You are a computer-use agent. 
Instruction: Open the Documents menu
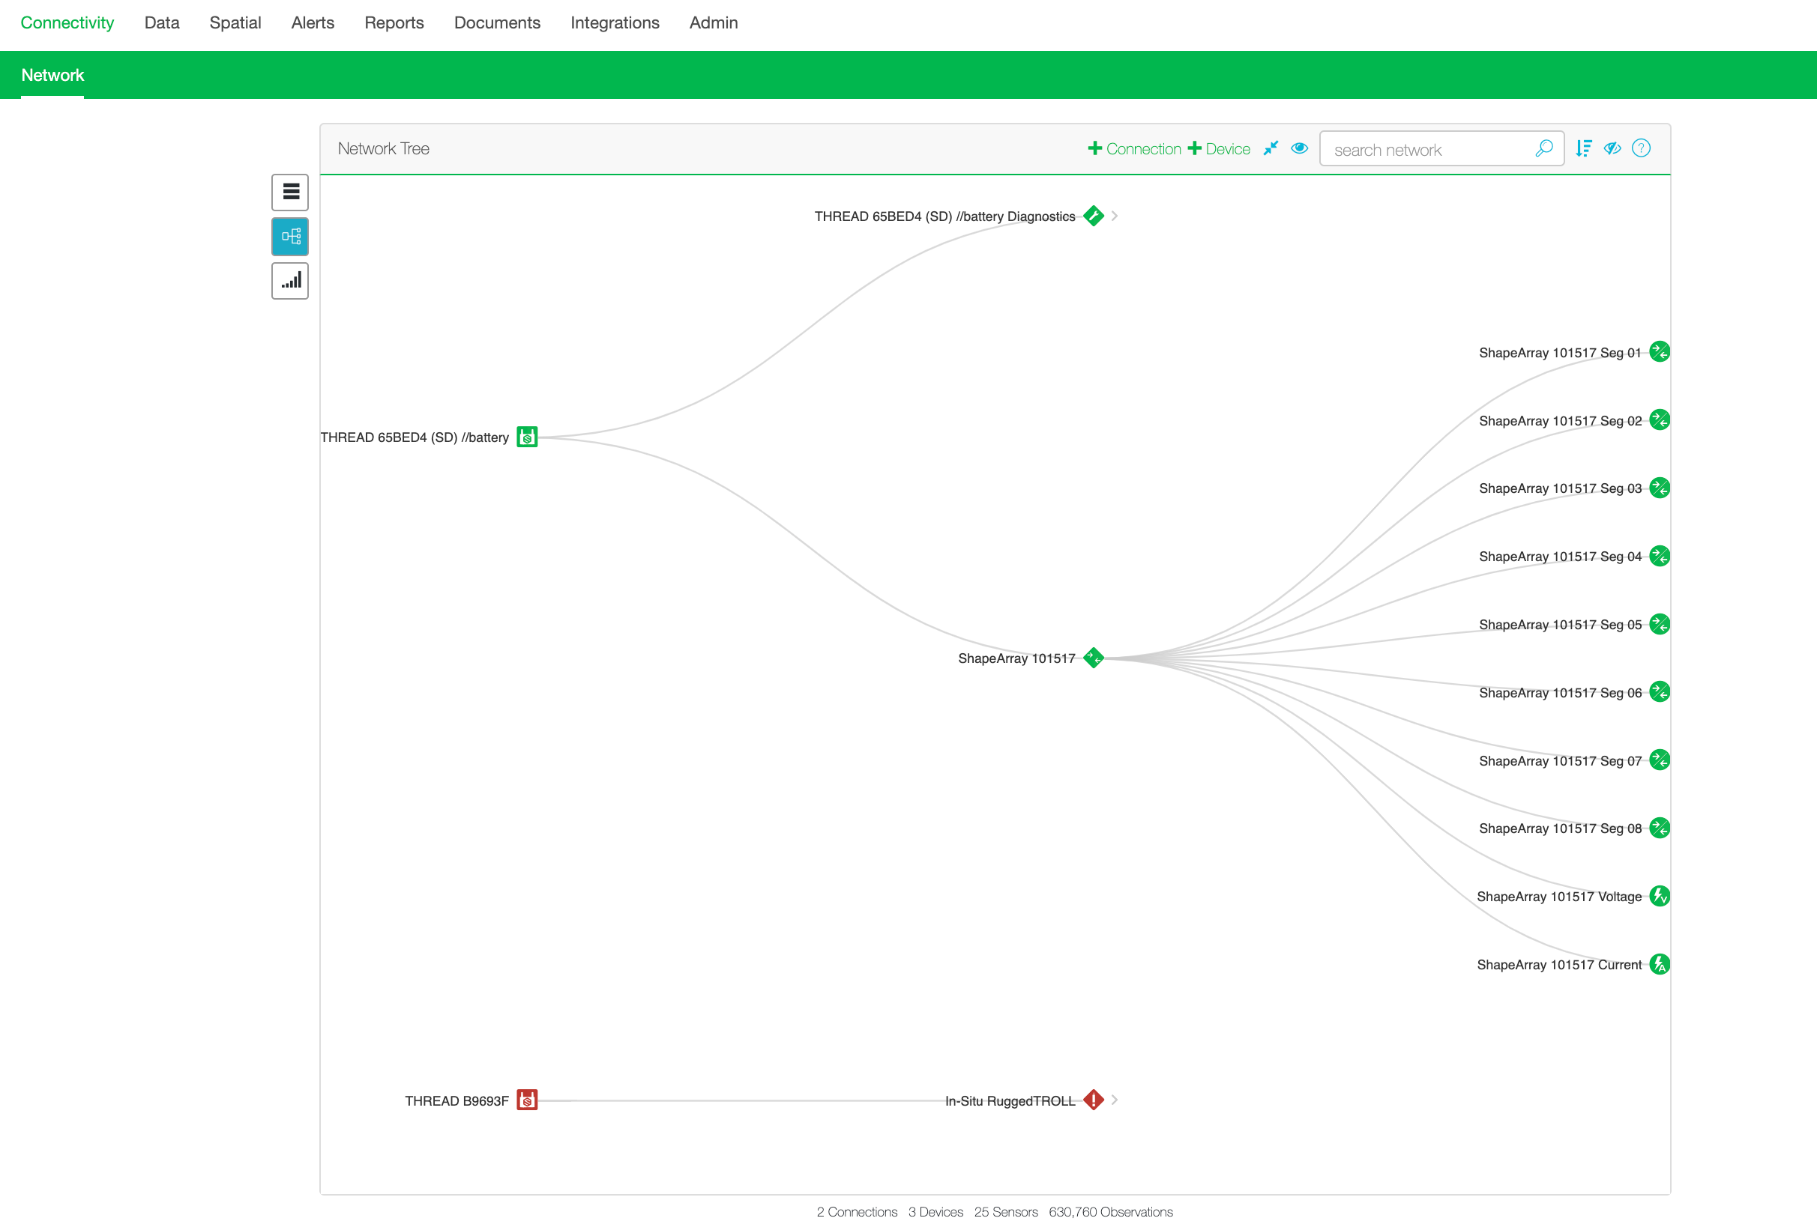pos(497,22)
